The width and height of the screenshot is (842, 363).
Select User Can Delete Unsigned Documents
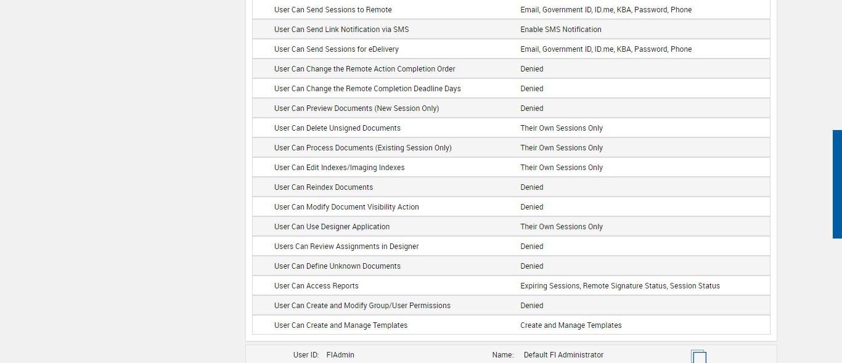coord(337,128)
